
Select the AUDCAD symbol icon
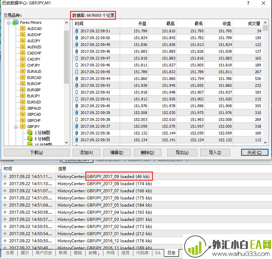(23, 28)
